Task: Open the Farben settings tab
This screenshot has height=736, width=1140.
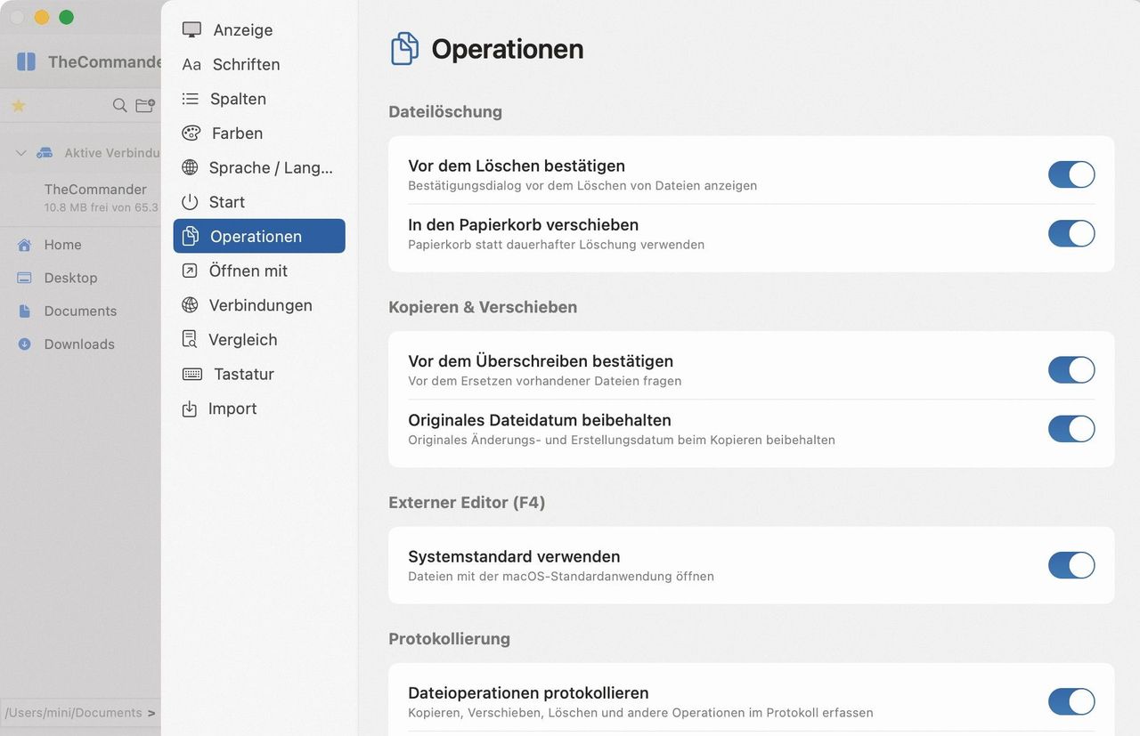Action: [x=259, y=133]
